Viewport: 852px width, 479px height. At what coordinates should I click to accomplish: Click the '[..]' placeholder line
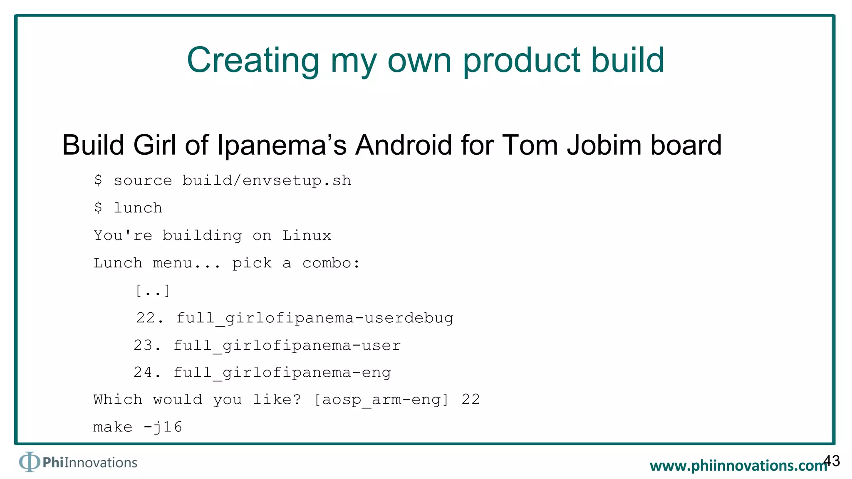tap(153, 290)
